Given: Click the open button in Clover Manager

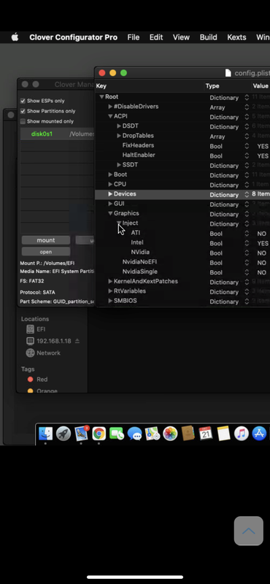Looking at the screenshot, I should [x=46, y=252].
